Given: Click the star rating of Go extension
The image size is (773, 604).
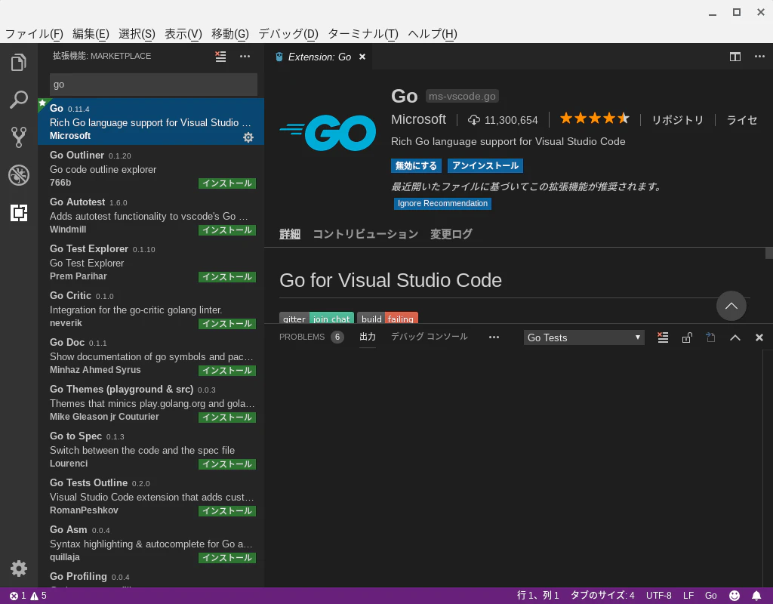Looking at the screenshot, I should click(595, 119).
